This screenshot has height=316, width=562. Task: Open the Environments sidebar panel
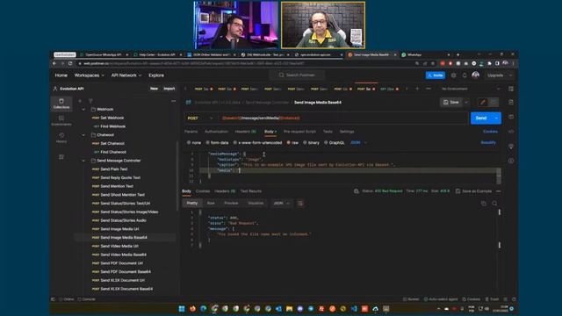(x=61, y=120)
